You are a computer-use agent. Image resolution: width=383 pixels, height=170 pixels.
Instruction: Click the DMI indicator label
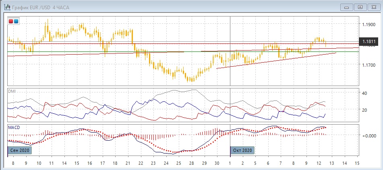(x=12, y=91)
